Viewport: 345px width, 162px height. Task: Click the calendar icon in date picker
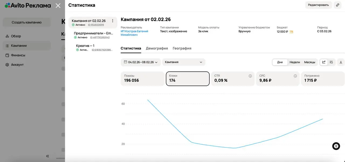tap(125, 62)
